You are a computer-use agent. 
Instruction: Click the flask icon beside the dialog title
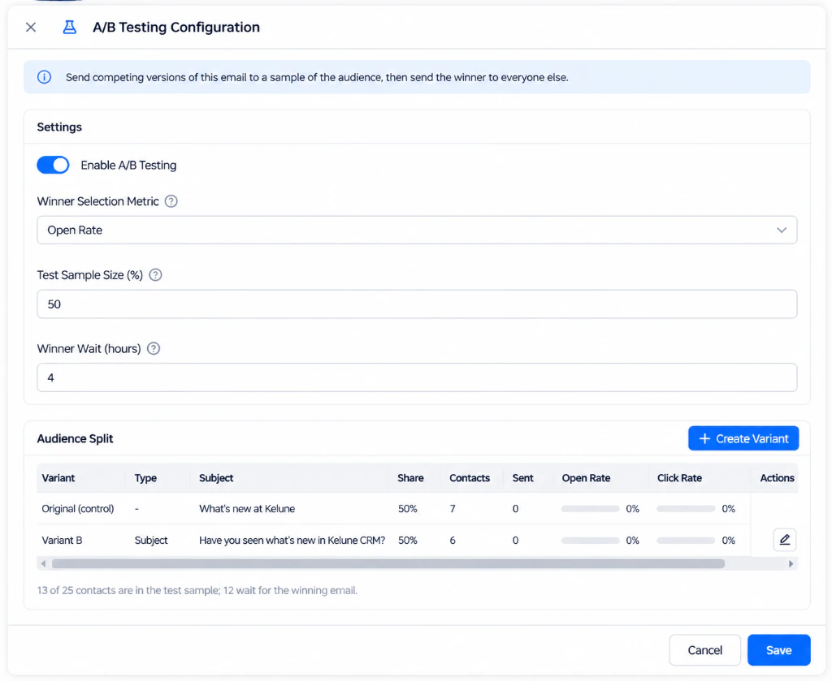click(70, 27)
